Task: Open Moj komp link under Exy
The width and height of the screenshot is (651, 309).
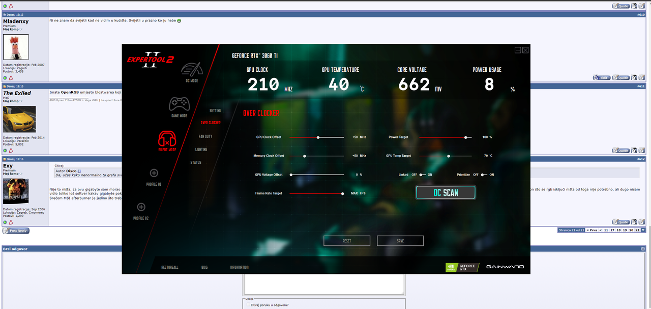Action: (x=12, y=174)
